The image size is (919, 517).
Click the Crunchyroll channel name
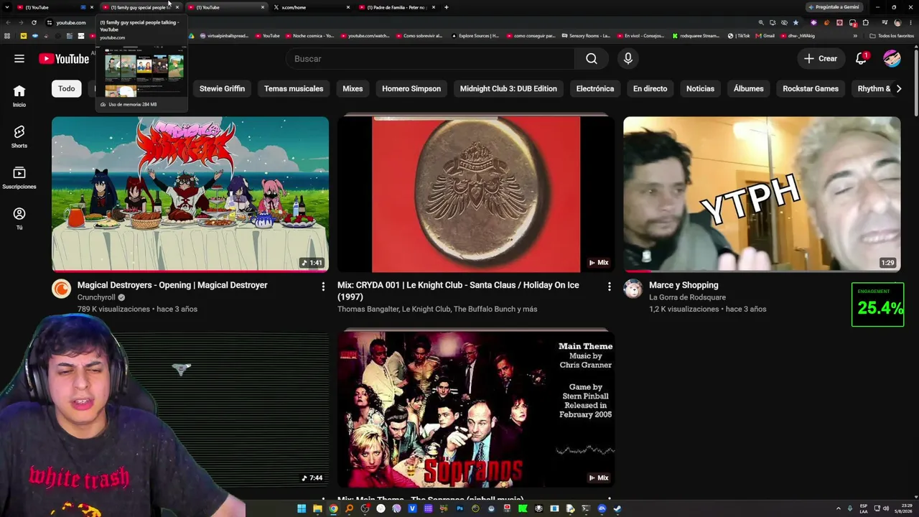[96, 297]
